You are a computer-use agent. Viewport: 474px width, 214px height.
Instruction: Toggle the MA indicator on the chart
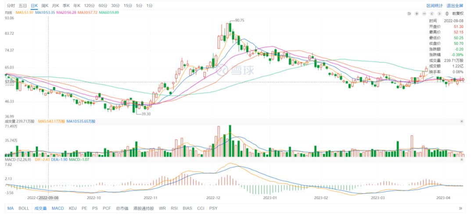11,208
